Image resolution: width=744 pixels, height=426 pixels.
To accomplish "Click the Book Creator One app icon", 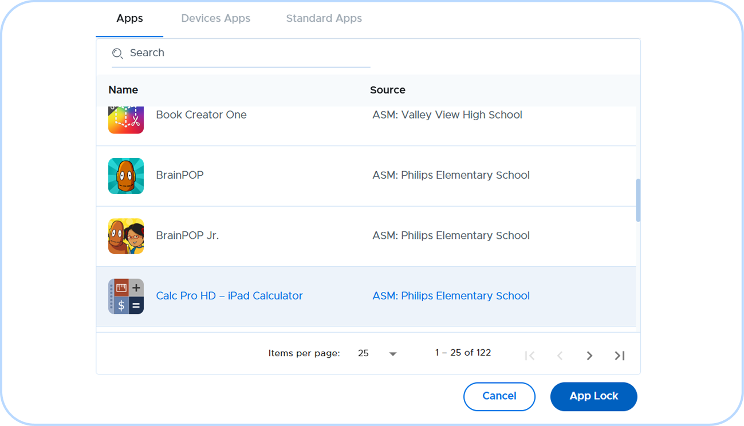I will click(x=126, y=120).
